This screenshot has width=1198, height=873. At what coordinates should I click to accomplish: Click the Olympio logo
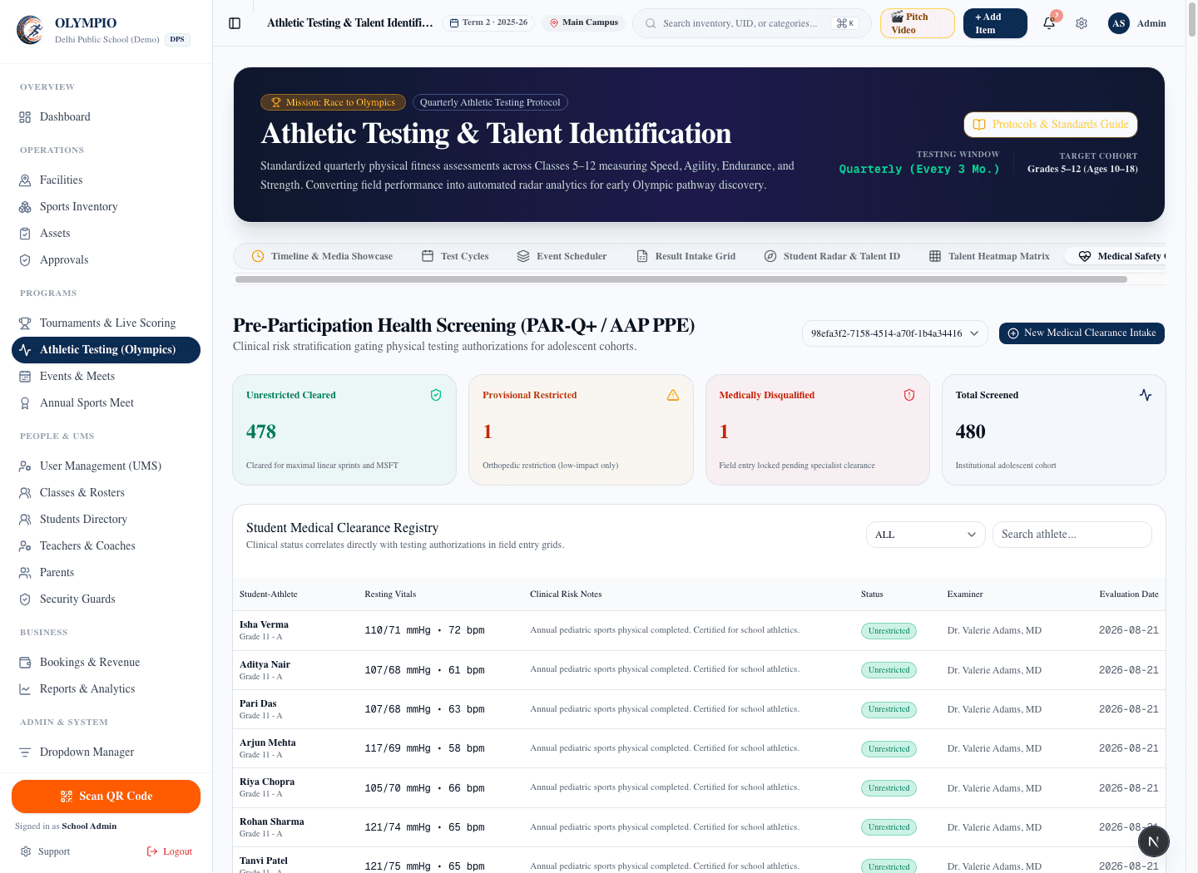31,30
